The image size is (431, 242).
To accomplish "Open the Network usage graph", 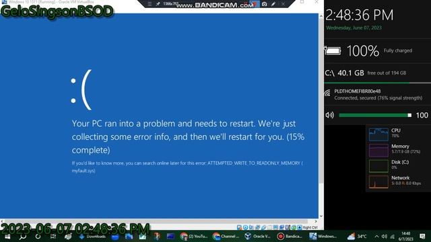I will tap(378, 182).
